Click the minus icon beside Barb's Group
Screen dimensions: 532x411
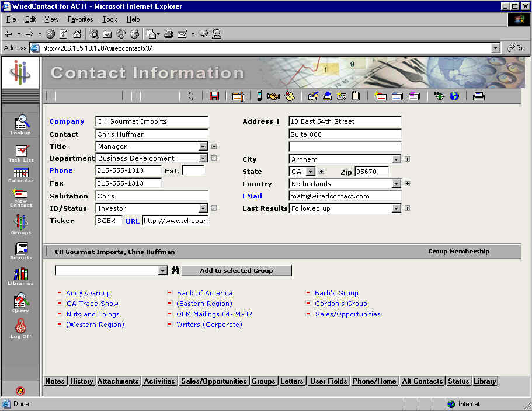pos(308,292)
